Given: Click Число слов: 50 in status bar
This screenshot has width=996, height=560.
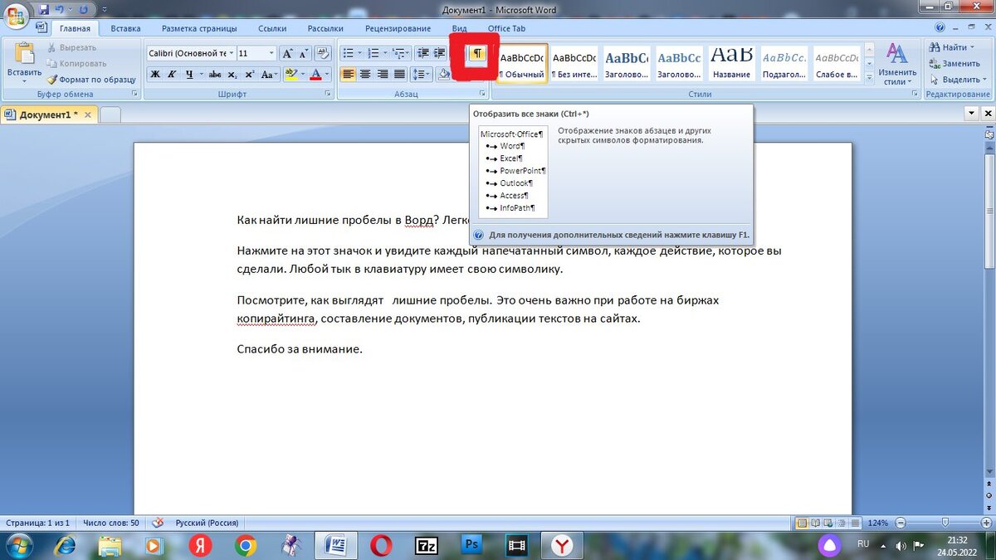Looking at the screenshot, I should point(111,523).
